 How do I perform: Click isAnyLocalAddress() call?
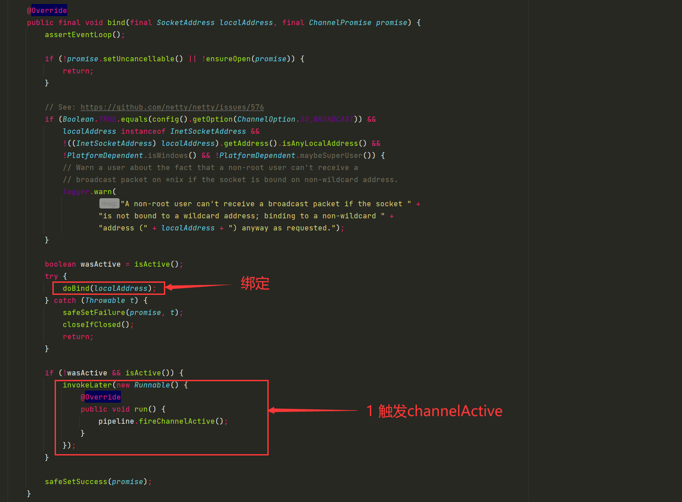pos(324,143)
